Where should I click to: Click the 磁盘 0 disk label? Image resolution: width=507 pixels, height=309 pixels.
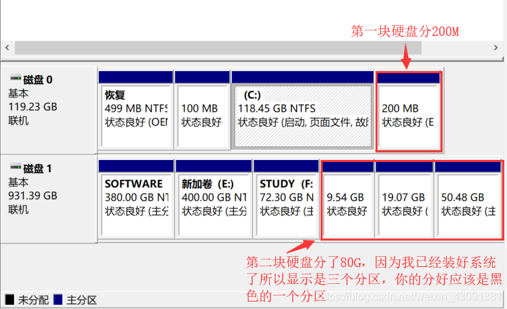click(x=37, y=79)
